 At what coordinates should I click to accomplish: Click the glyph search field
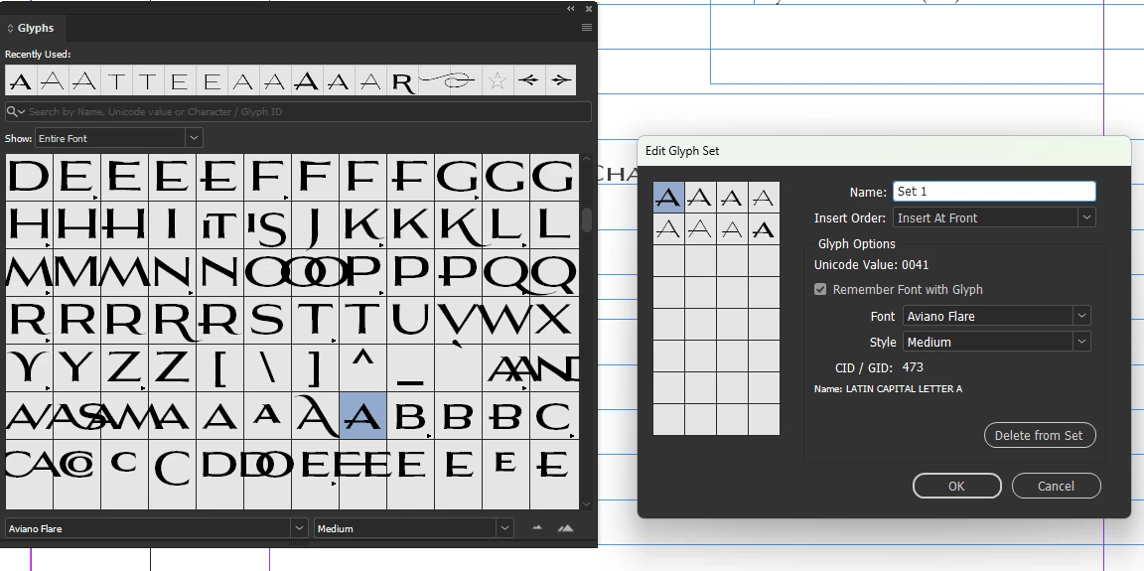(298, 111)
